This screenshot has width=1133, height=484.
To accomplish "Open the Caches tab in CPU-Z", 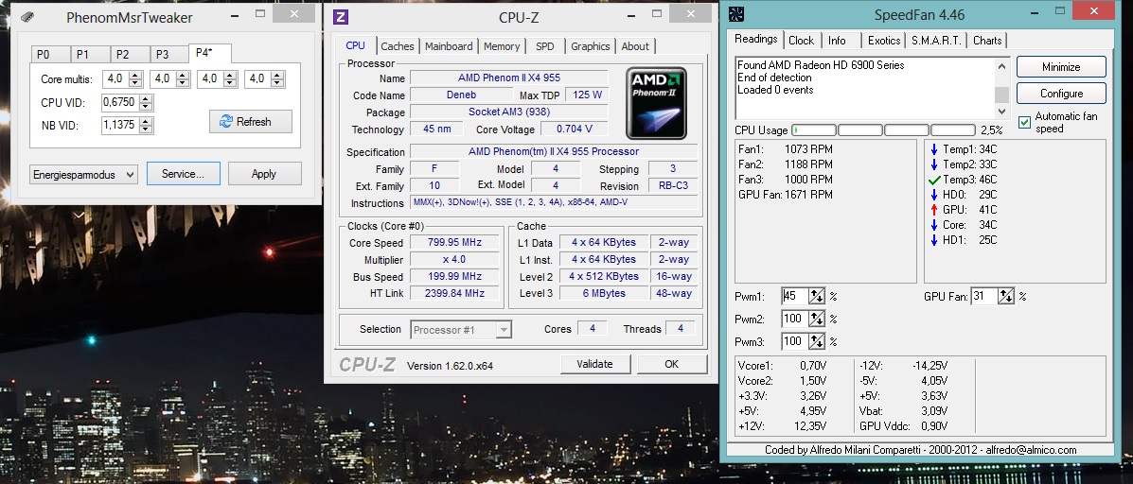I will pos(398,46).
